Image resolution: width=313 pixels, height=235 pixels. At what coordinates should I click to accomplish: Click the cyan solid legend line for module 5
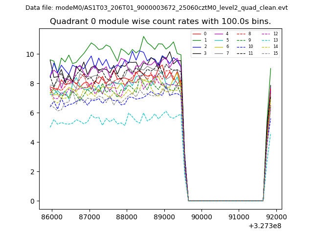click(219, 40)
